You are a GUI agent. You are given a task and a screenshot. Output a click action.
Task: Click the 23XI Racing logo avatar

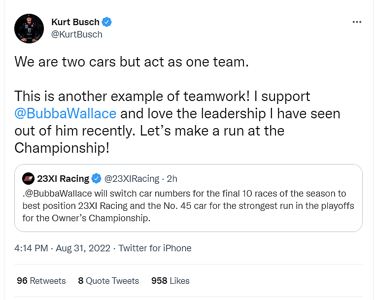[x=29, y=178]
